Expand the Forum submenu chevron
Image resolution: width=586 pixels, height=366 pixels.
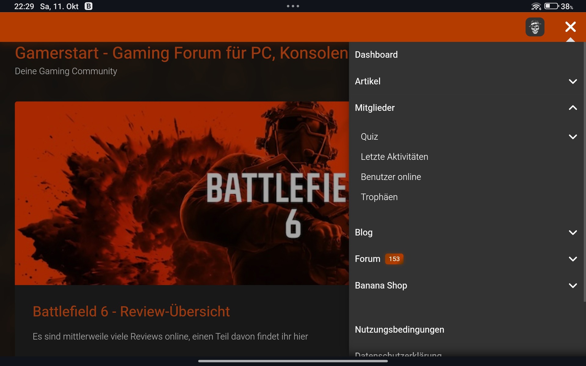[573, 259]
